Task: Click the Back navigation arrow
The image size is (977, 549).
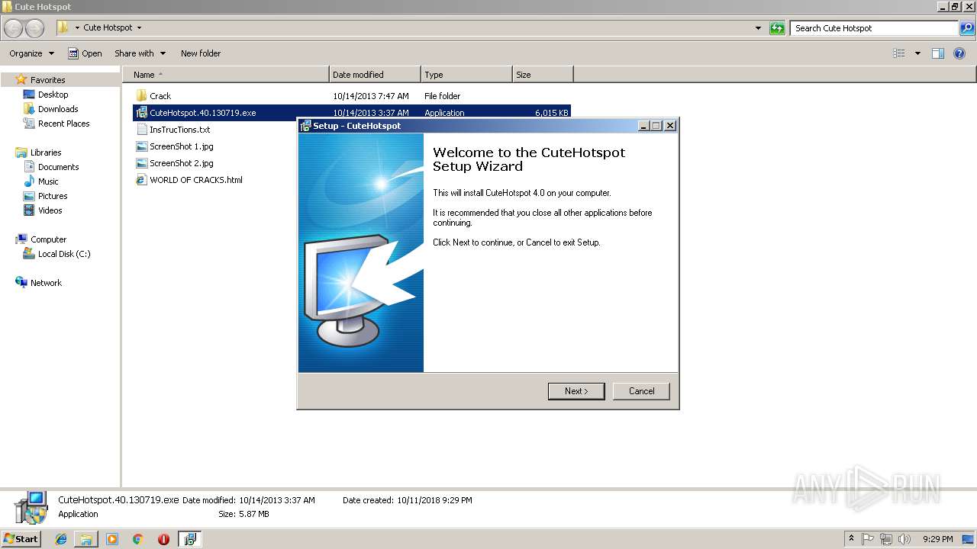Action: 15,28
